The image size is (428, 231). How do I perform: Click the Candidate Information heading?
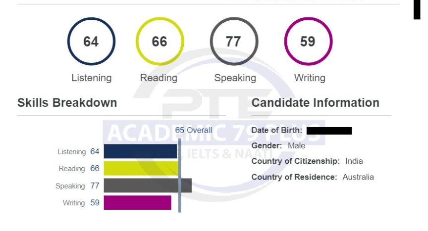point(315,103)
